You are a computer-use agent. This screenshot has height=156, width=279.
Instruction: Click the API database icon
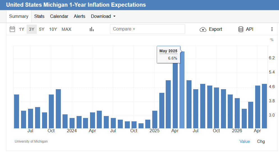(x=241, y=29)
